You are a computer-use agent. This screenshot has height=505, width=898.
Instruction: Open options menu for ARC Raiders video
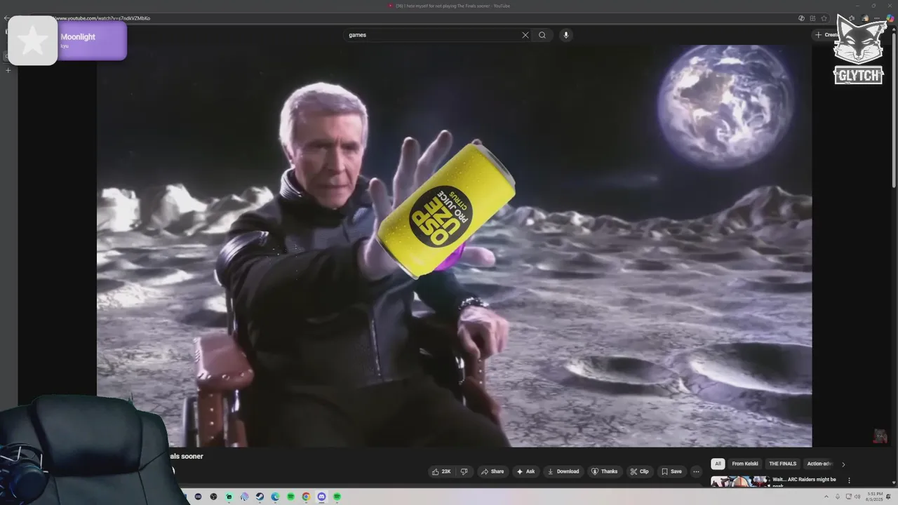pos(849,480)
